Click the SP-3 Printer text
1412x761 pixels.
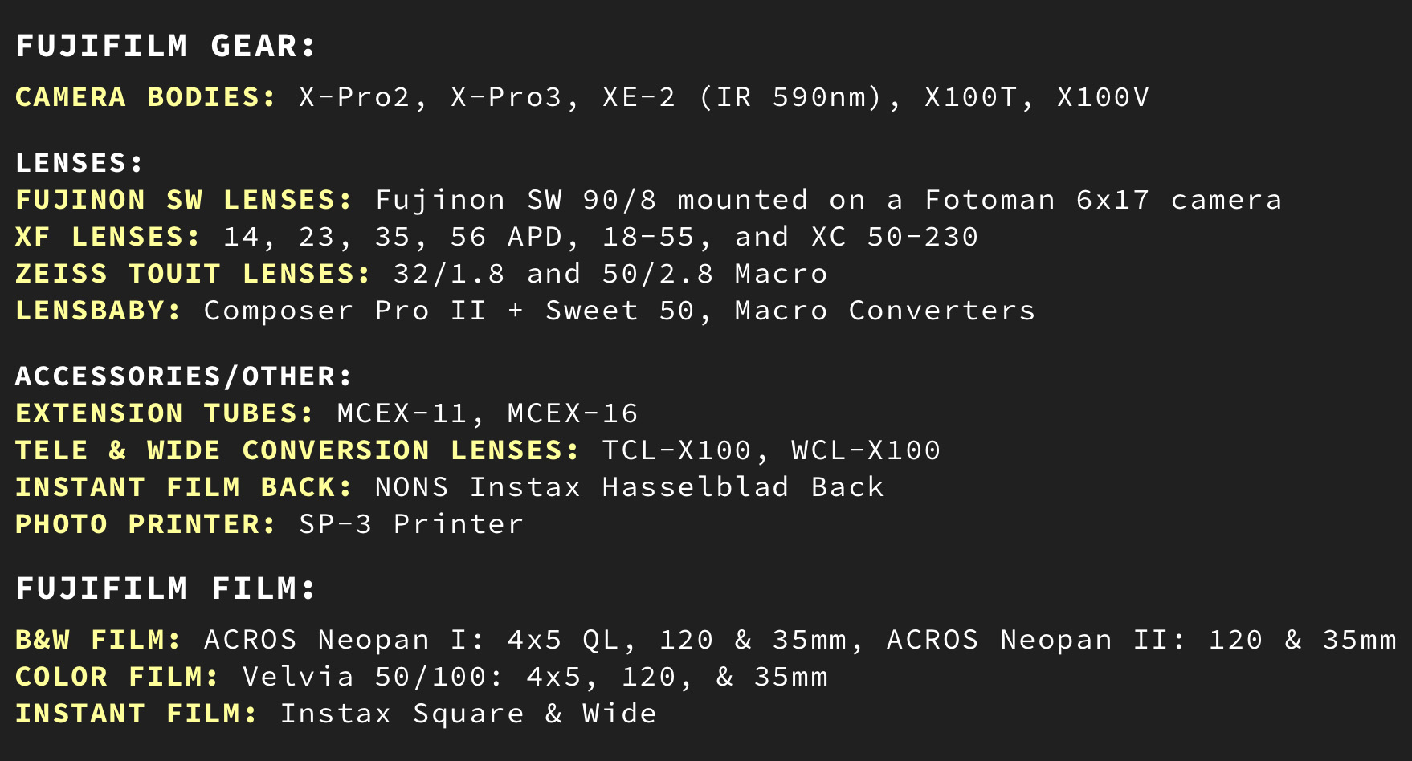click(410, 524)
